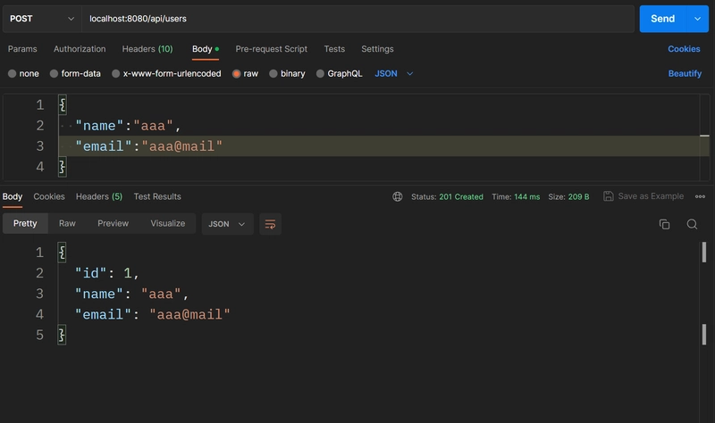The height and width of the screenshot is (423, 715).
Task: Switch to the Authorization tab
Action: pyautogui.click(x=80, y=49)
